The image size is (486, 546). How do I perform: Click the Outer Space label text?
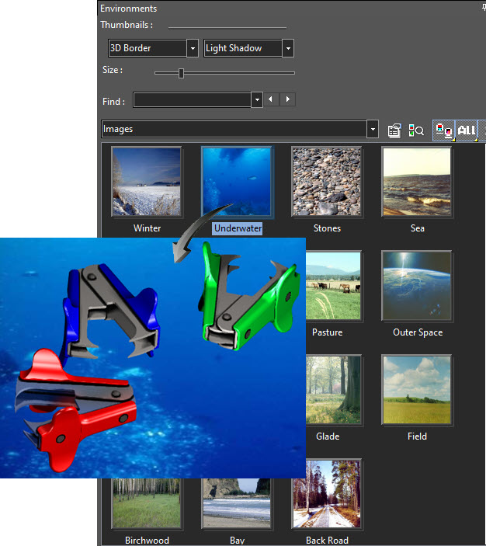[x=418, y=332]
